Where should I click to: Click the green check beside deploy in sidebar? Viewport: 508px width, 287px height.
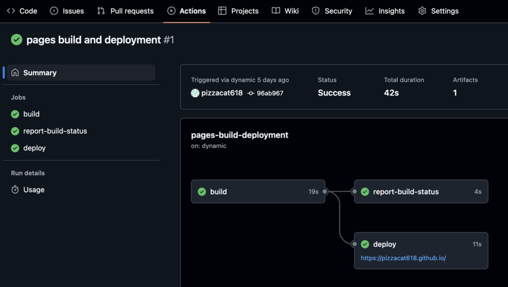click(15, 148)
